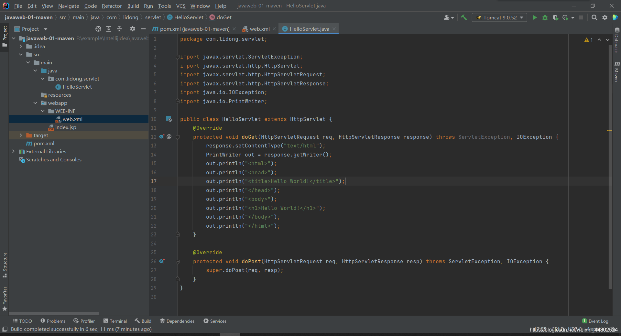Image resolution: width=621 pixels, height=336 pixels.
Task: Click the JetBrains logo icon at far right
Action: tap(615, 17)
